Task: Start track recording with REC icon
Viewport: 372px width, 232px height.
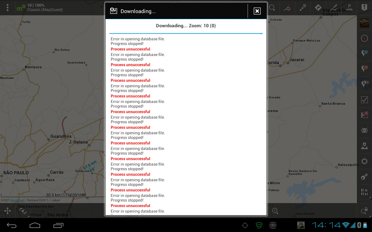Action: pos(287,8)
